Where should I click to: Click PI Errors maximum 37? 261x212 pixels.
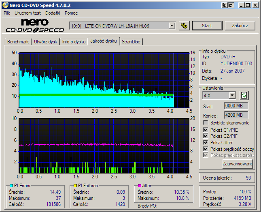click(x=58, y=198)
